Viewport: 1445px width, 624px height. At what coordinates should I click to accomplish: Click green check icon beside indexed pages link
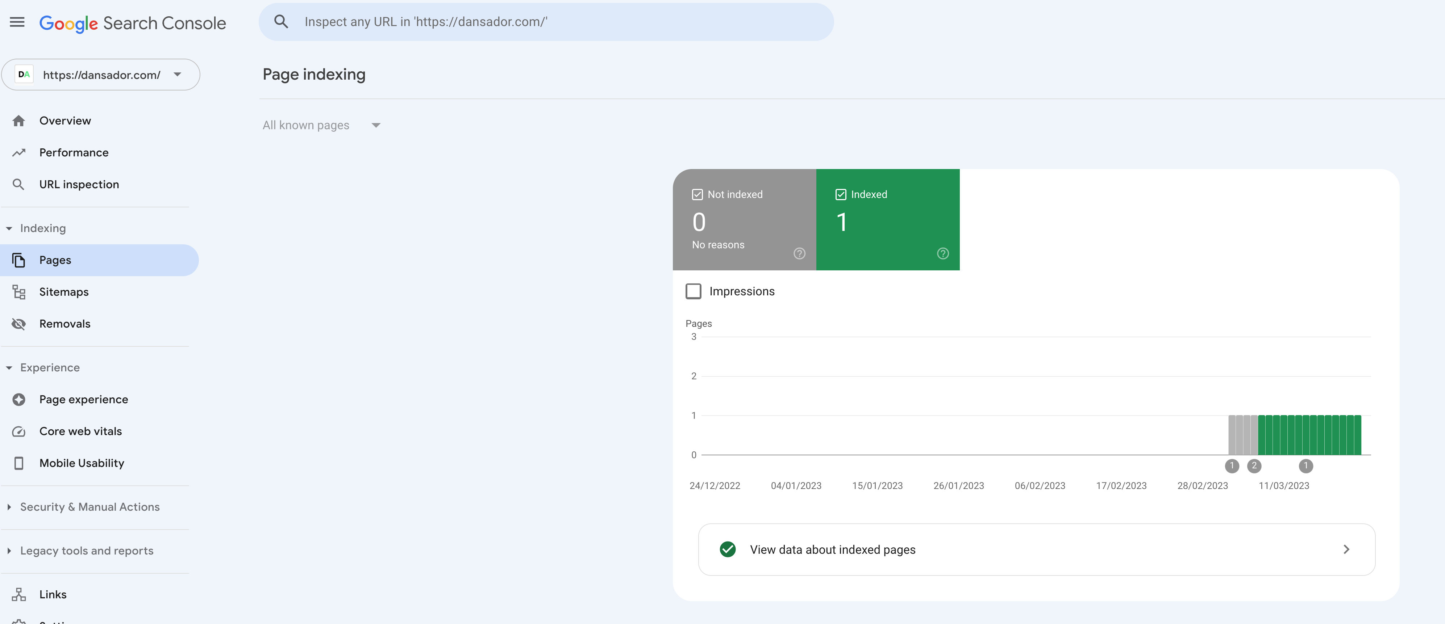(728, 549)
